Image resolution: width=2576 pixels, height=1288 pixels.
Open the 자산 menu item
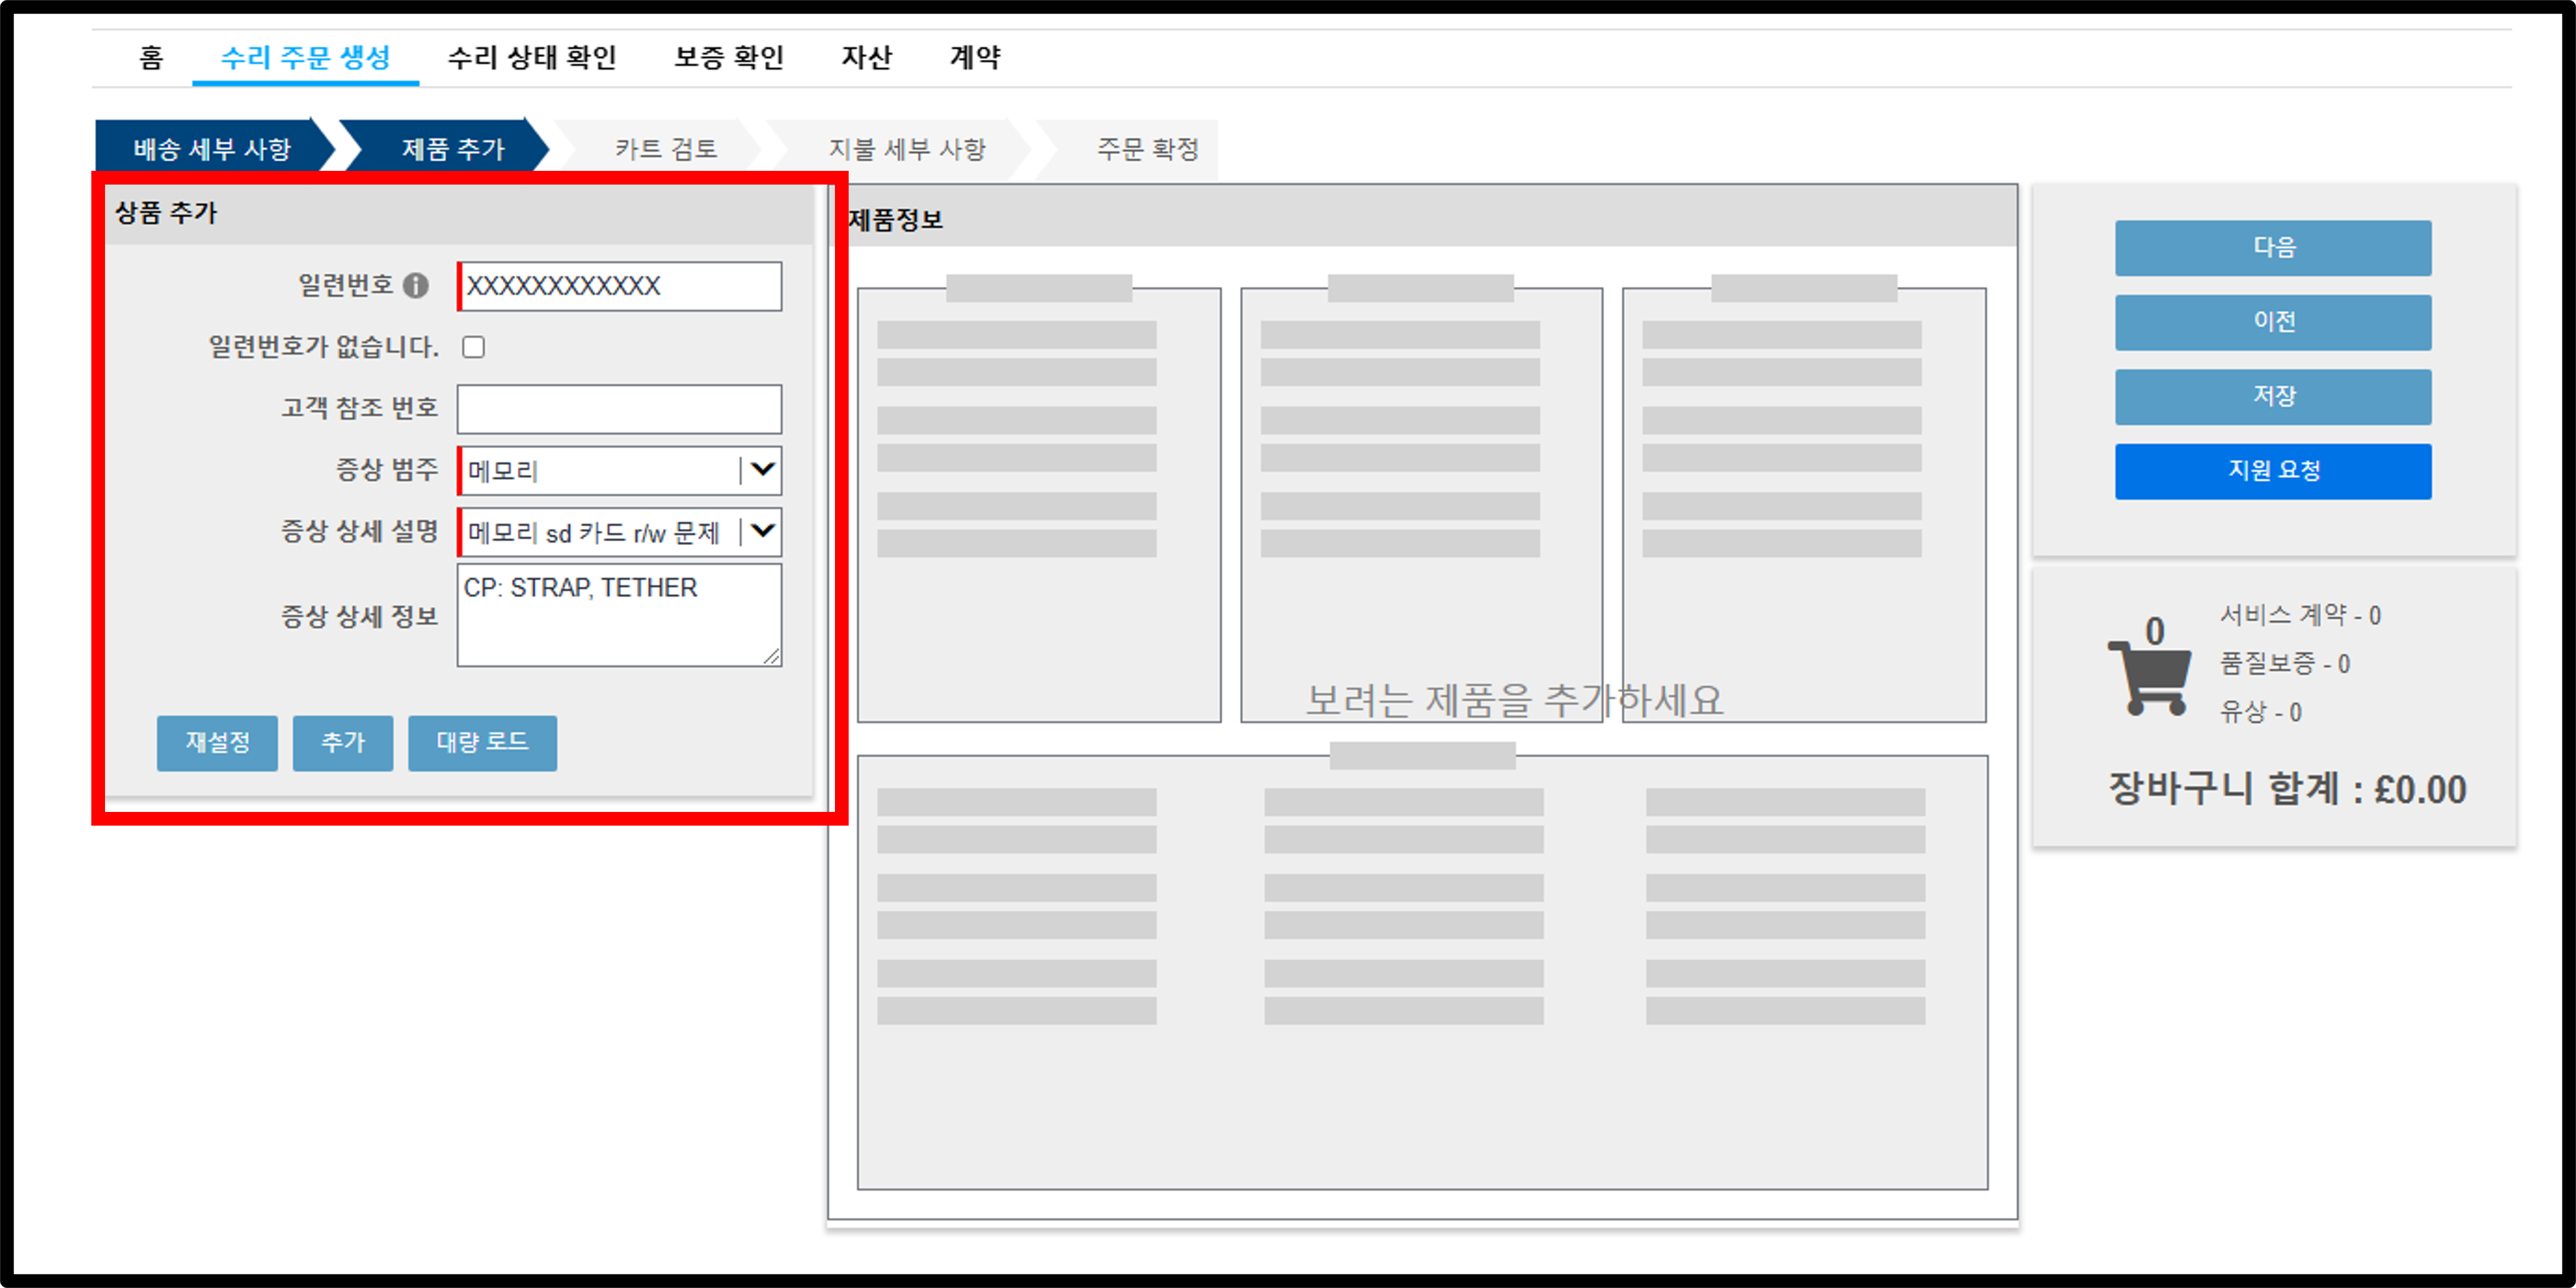[x=866, y=57]
